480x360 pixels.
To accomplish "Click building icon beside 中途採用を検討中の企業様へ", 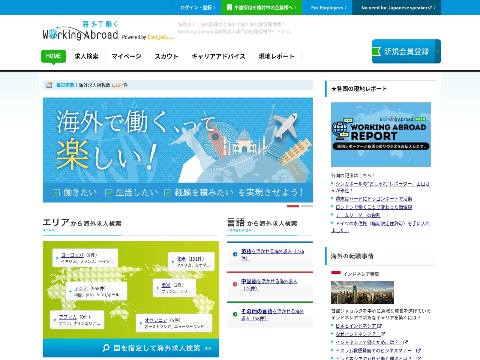I will (229, 7).
